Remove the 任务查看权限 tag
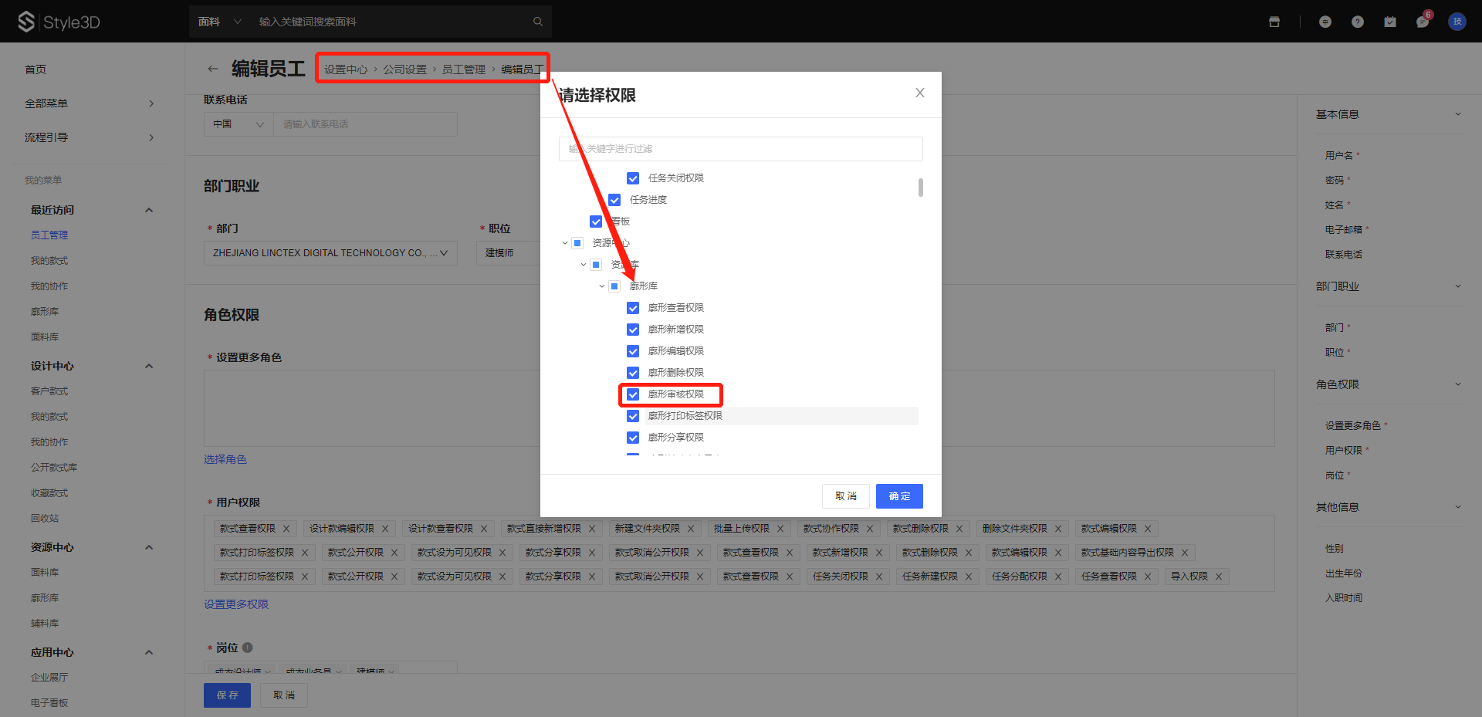Image resolution: width=1482 pixels, height=717 pixels. [x=1148, y=577]
